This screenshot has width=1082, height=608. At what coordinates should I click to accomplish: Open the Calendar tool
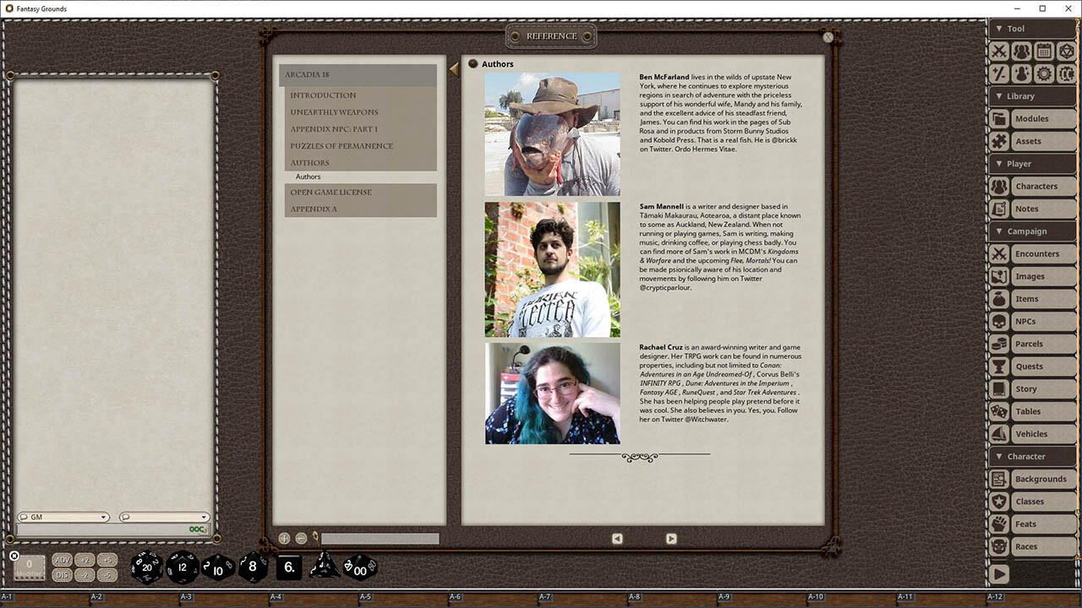coord(1043,51)
